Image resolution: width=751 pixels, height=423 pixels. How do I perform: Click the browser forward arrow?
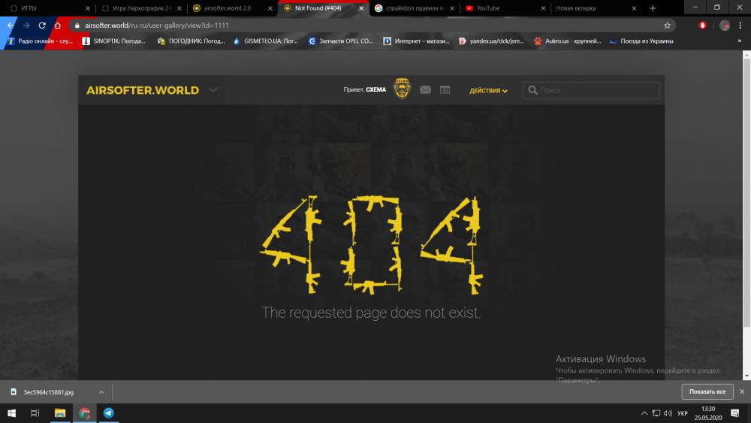[x=26, y=26]
